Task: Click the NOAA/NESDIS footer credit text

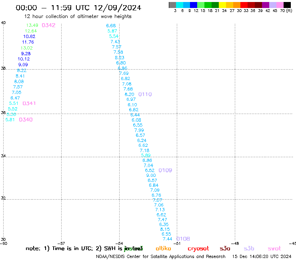Action: click(x=161, y=256)
